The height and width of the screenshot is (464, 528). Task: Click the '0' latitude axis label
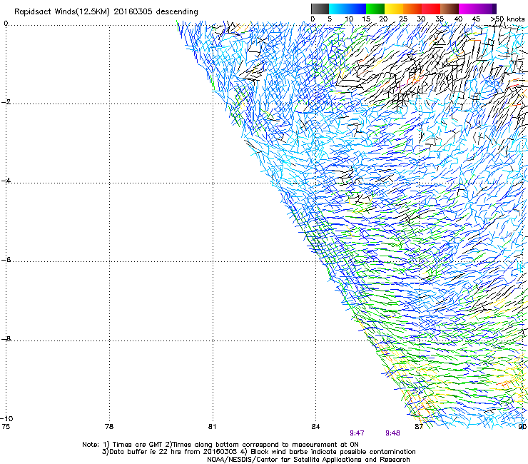[6, 24]
